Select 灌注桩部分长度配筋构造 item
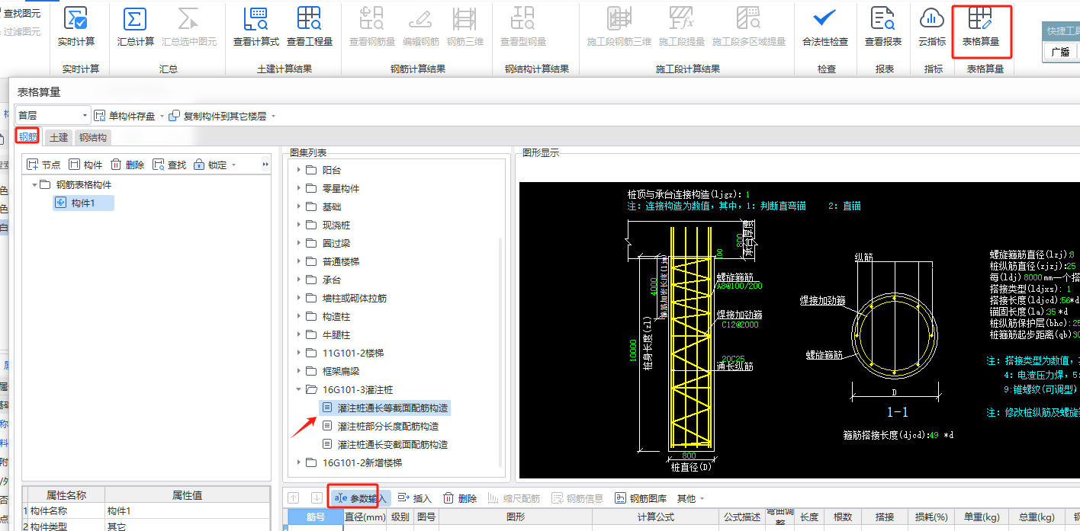1080x531 pixels. (381, 426)
